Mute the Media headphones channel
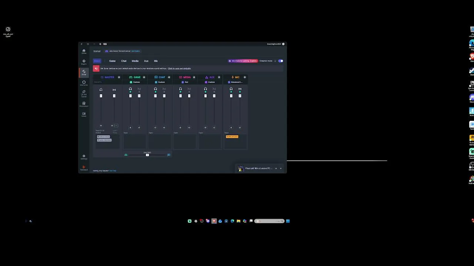 click(180, 127)
